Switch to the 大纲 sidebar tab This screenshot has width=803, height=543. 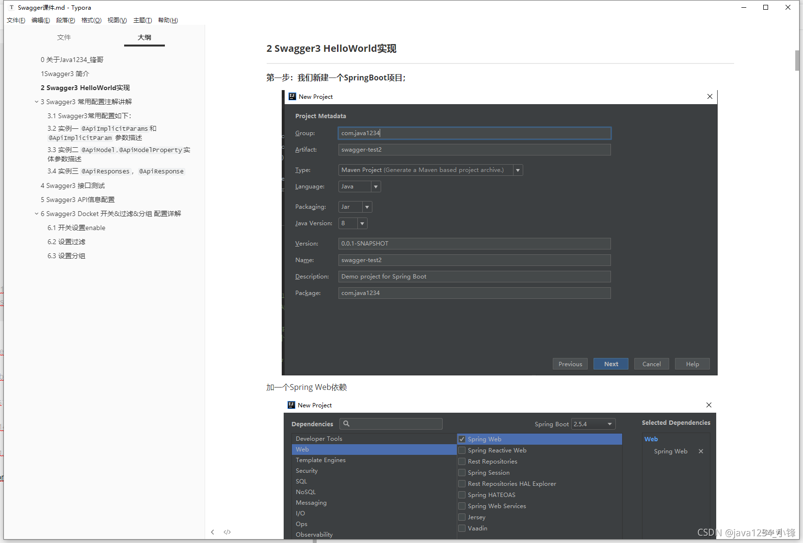tap(145, 37)
